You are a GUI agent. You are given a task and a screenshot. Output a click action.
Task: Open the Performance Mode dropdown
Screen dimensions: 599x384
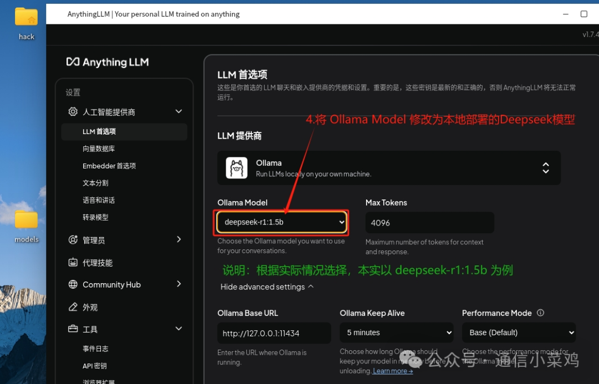click(519, 332)
